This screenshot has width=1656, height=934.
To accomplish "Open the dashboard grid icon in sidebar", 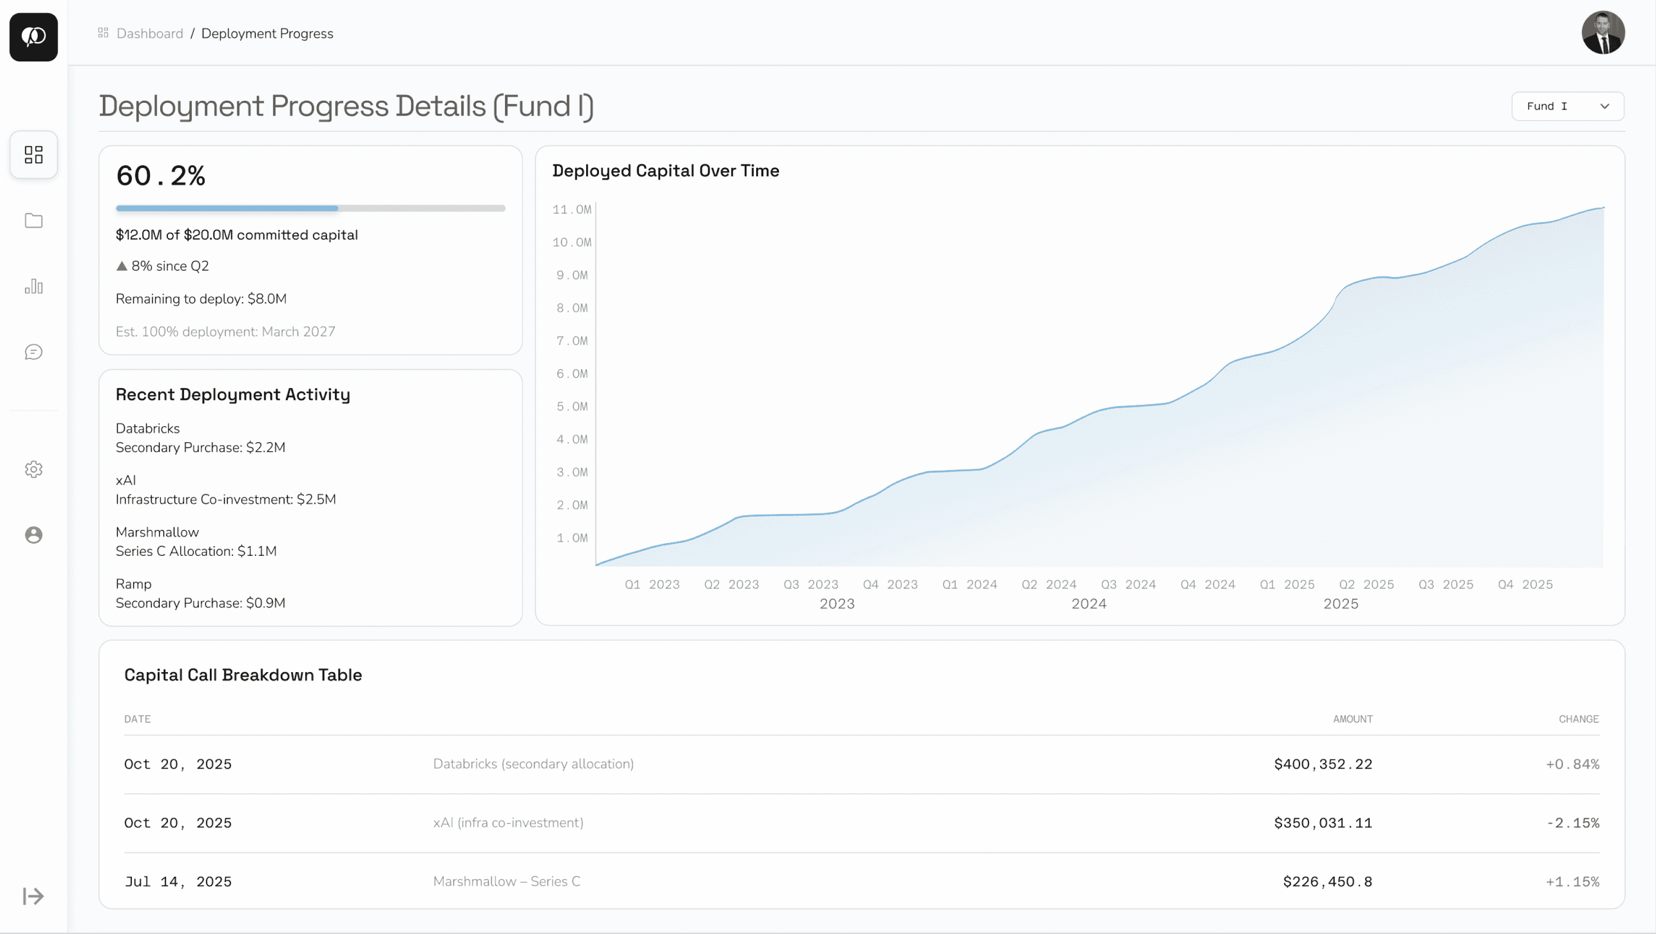I will pyautogui.click(x=34, y=155).
